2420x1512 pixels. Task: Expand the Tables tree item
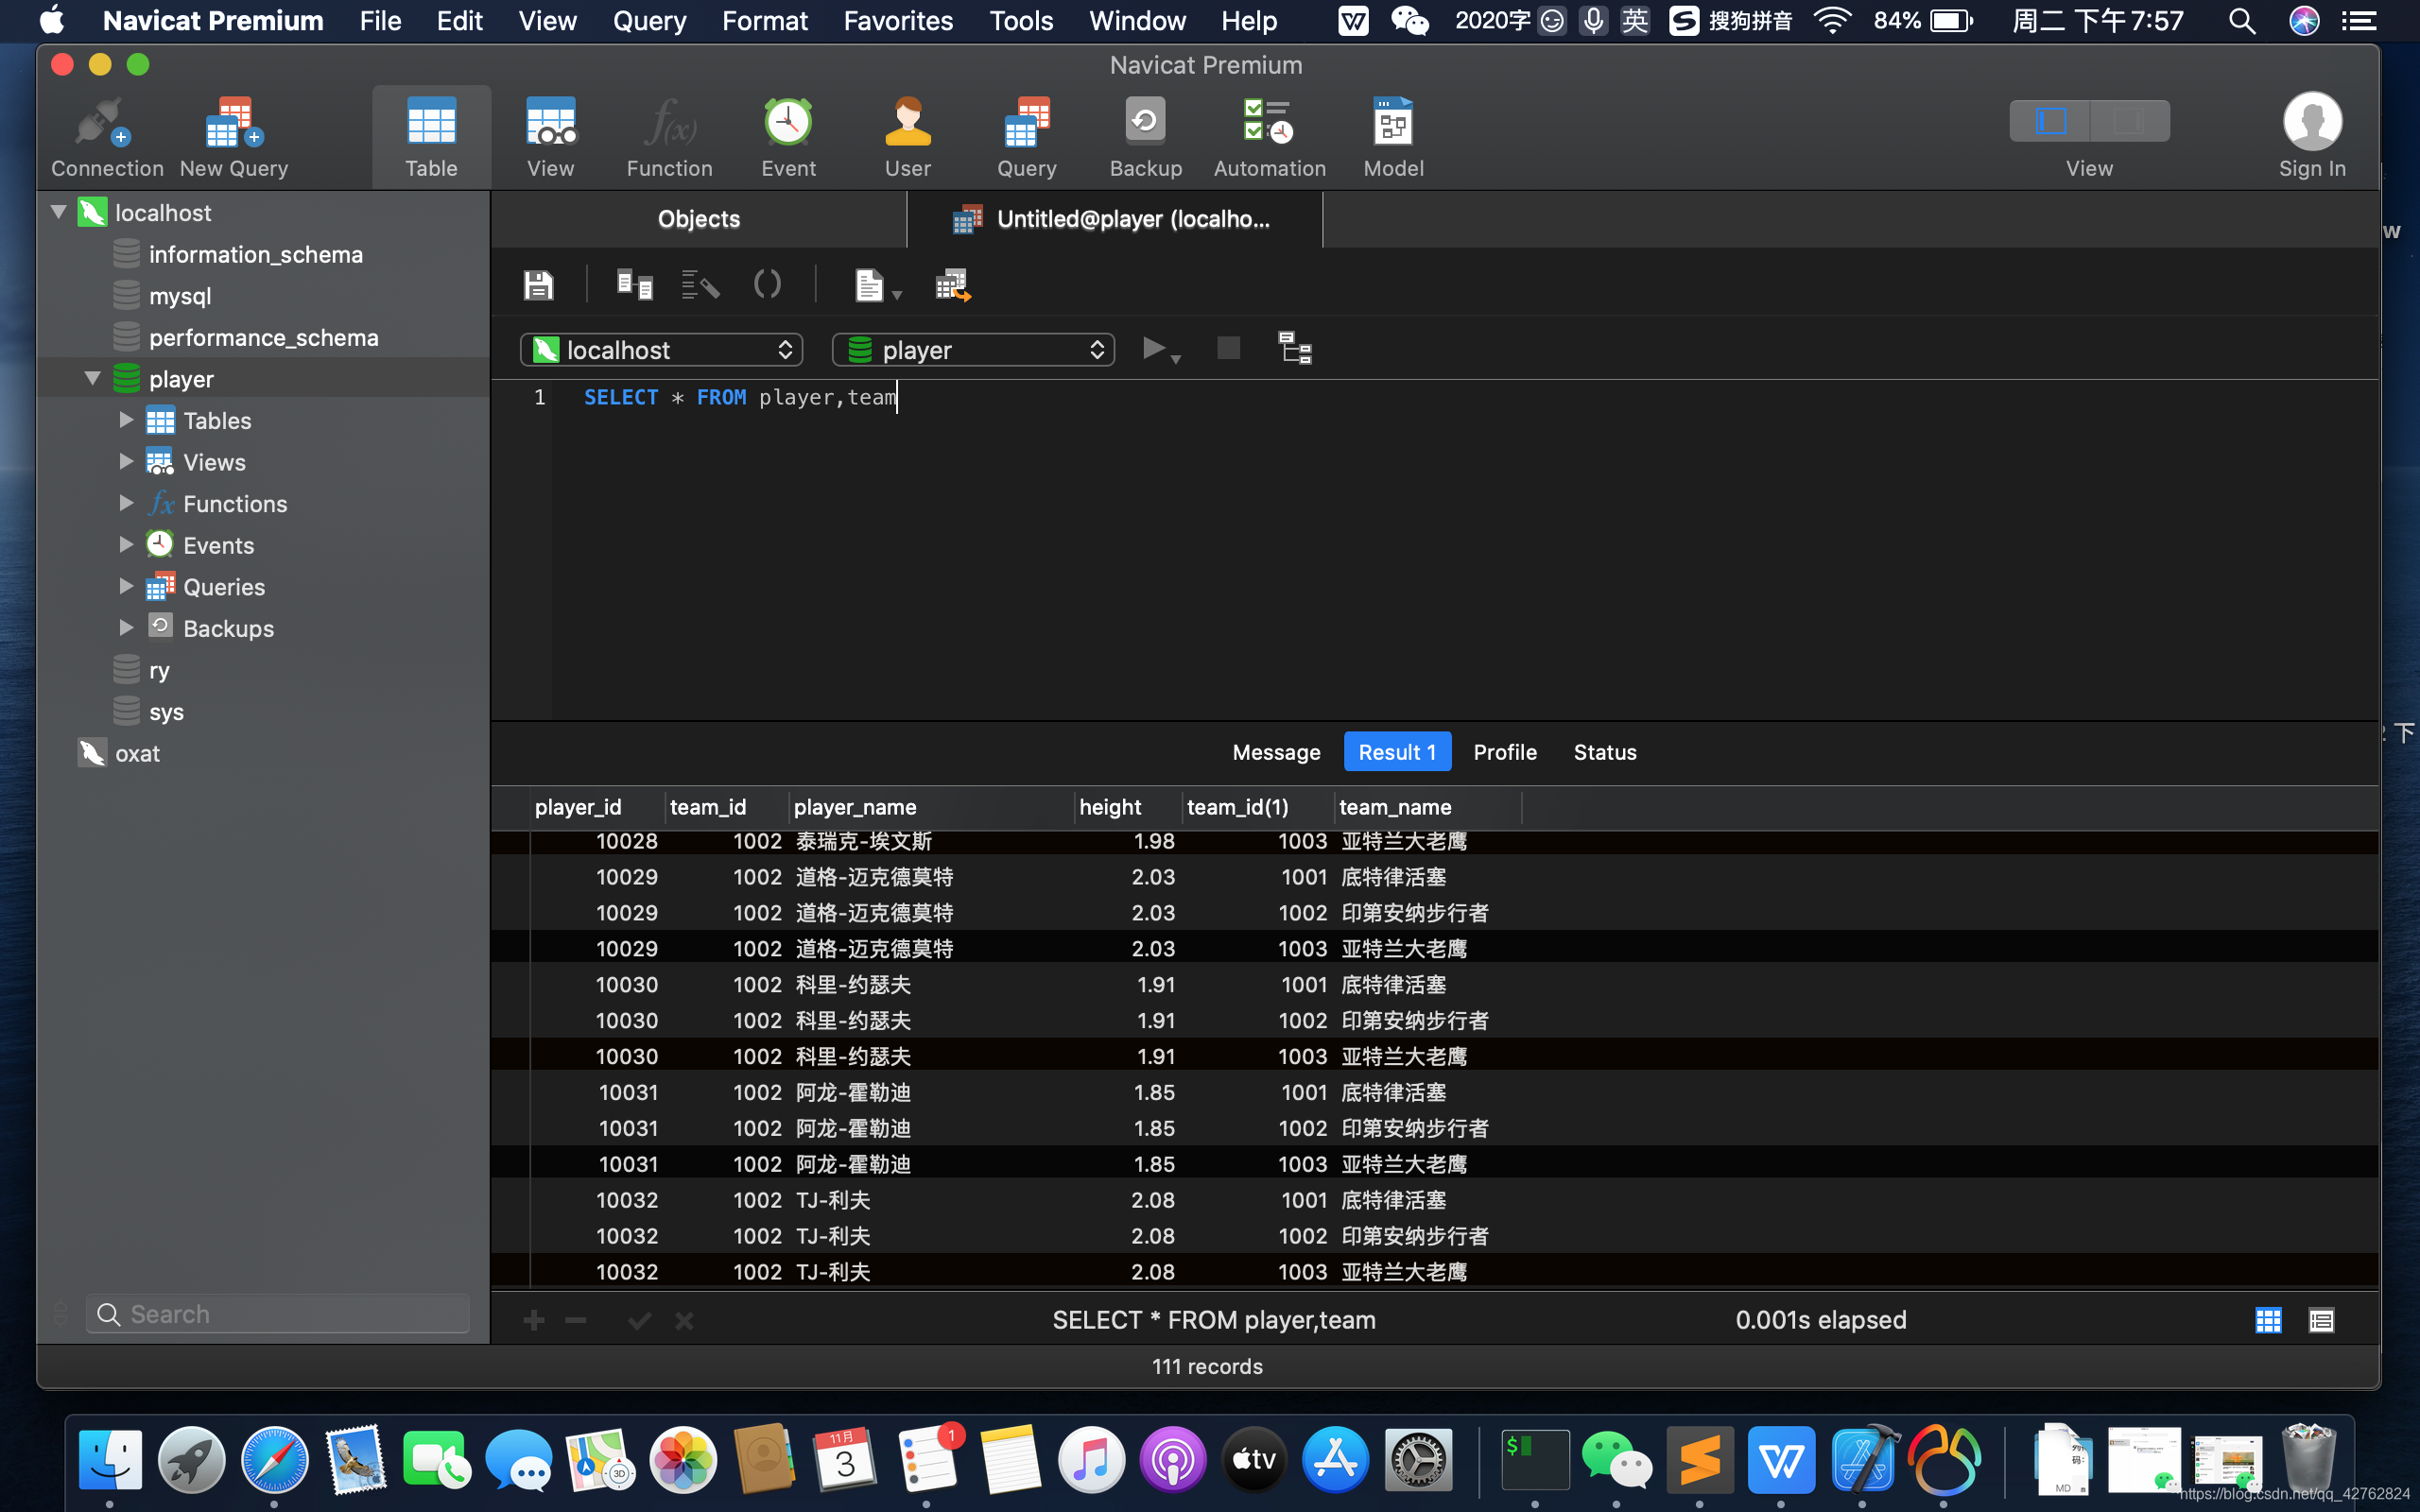coord(124,420)
